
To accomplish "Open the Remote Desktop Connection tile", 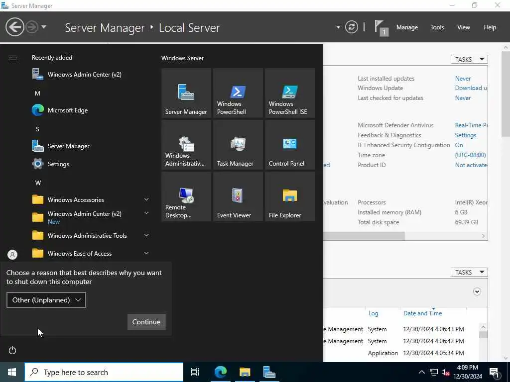I will 186,196.
